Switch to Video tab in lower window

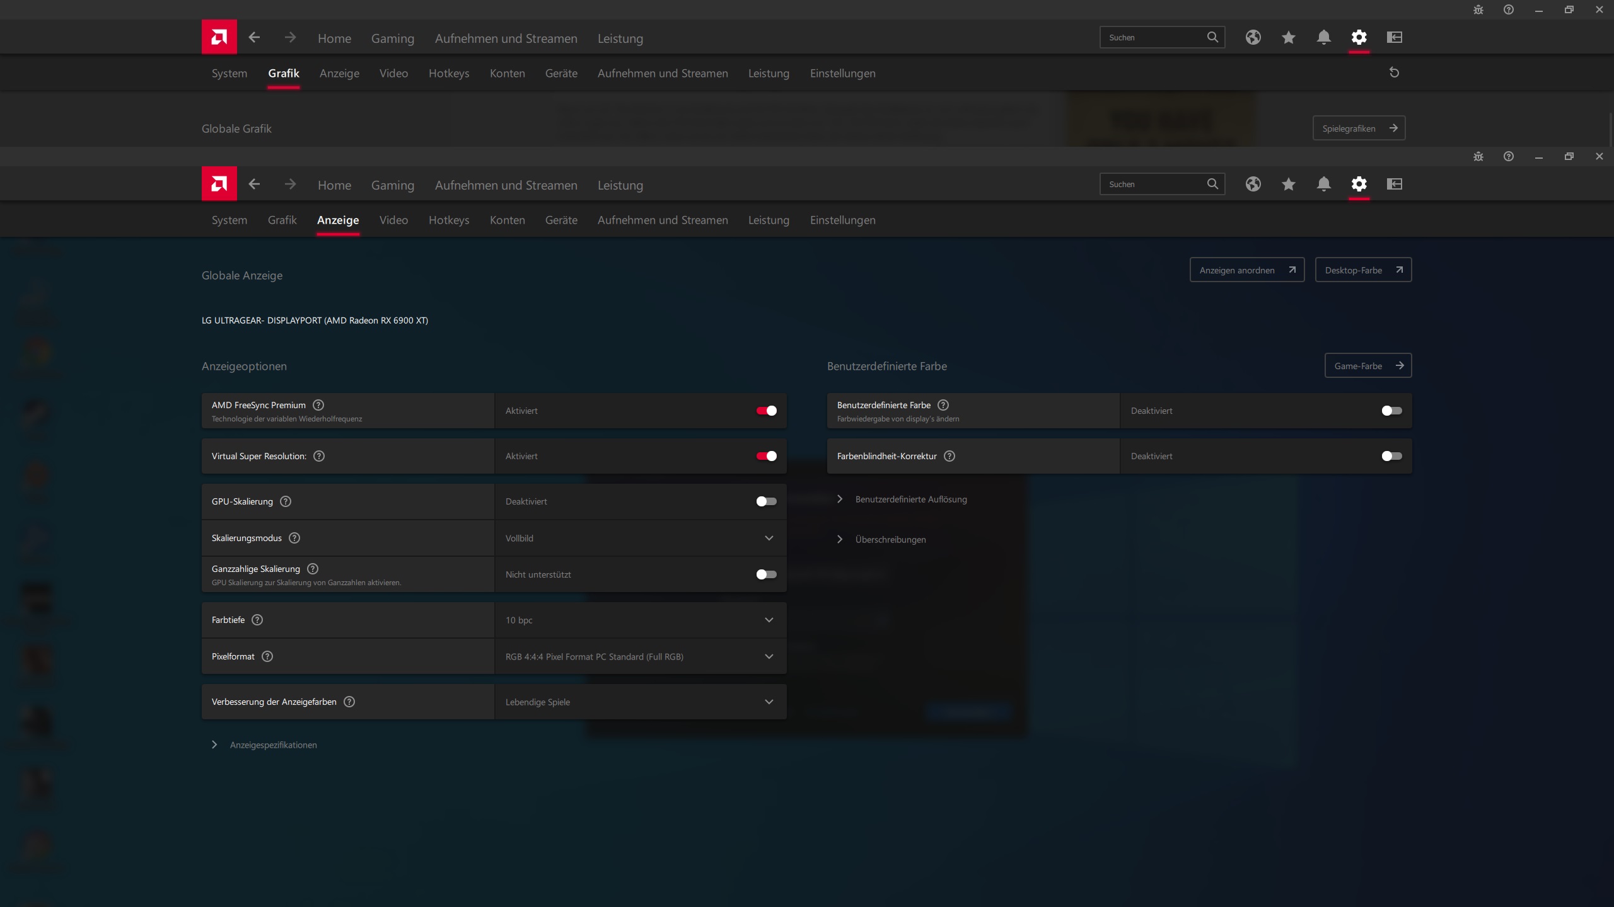tap(393, 220)
